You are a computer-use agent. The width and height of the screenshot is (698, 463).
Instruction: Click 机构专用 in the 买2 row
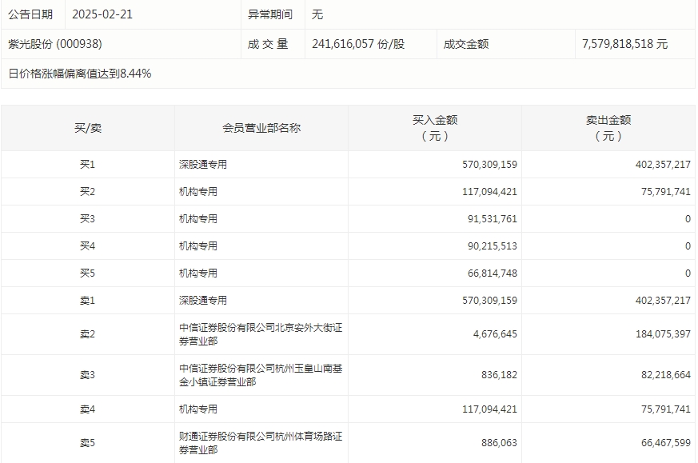point(198,191)
